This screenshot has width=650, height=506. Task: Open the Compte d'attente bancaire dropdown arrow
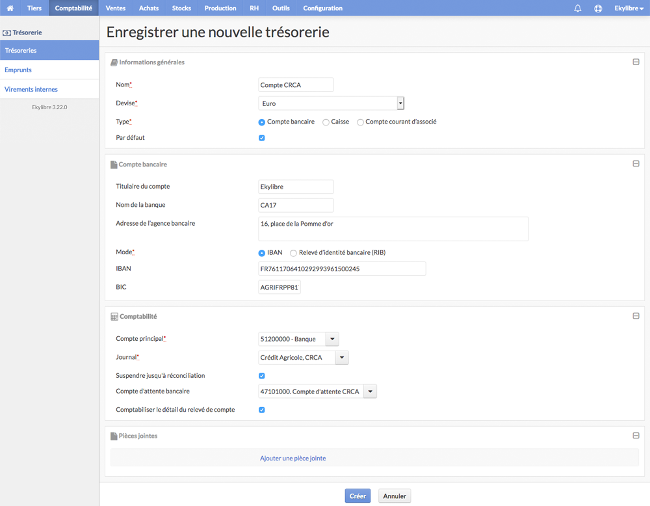[370, 392]
